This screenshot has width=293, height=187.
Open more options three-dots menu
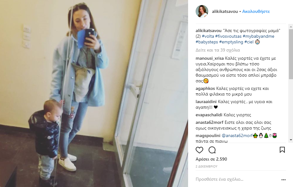point(284,180)
